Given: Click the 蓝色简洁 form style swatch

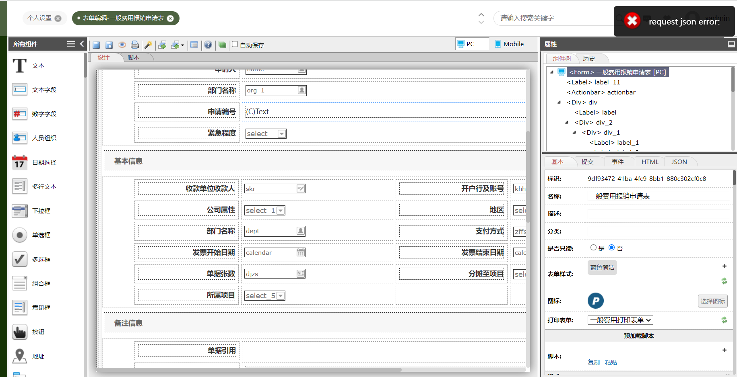Looking at the screenshot, I should pos(602,268).
